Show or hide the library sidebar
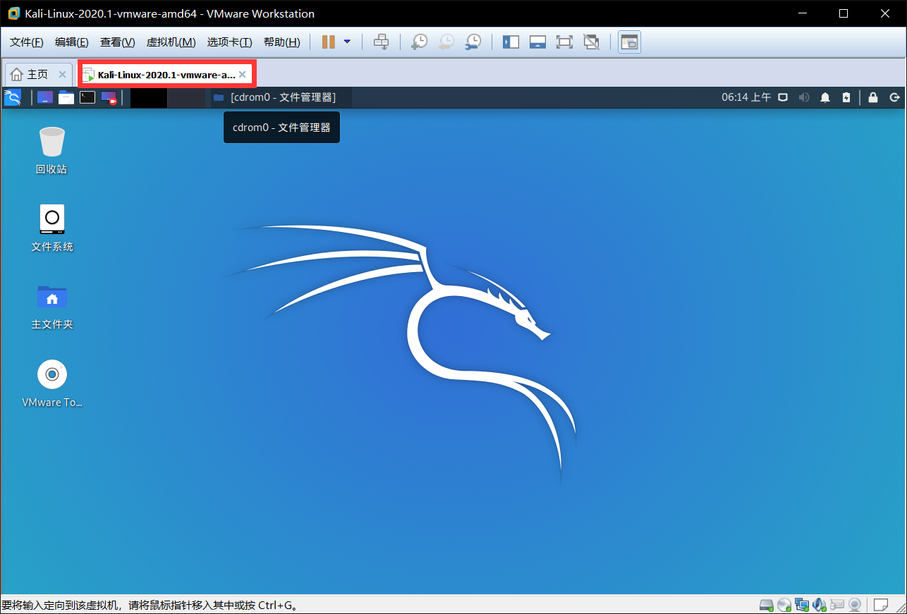This screenshot has width=907, height=614. click(511, 42)
